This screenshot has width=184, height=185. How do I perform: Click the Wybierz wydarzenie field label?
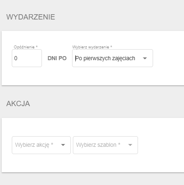click(x=91, y=47)
